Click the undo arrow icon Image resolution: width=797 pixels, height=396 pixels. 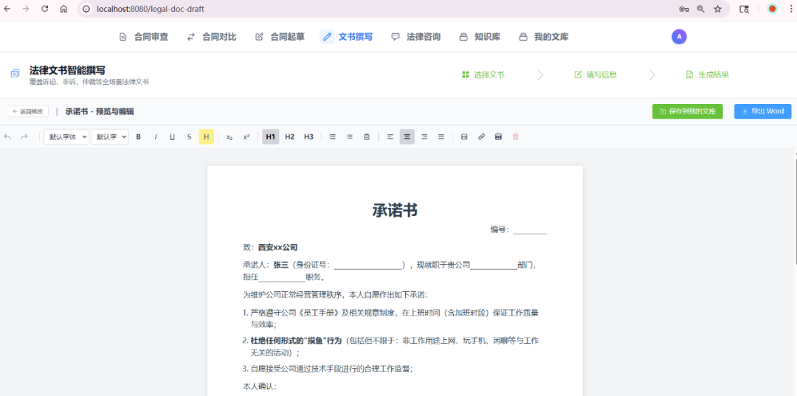pos(8,136)
